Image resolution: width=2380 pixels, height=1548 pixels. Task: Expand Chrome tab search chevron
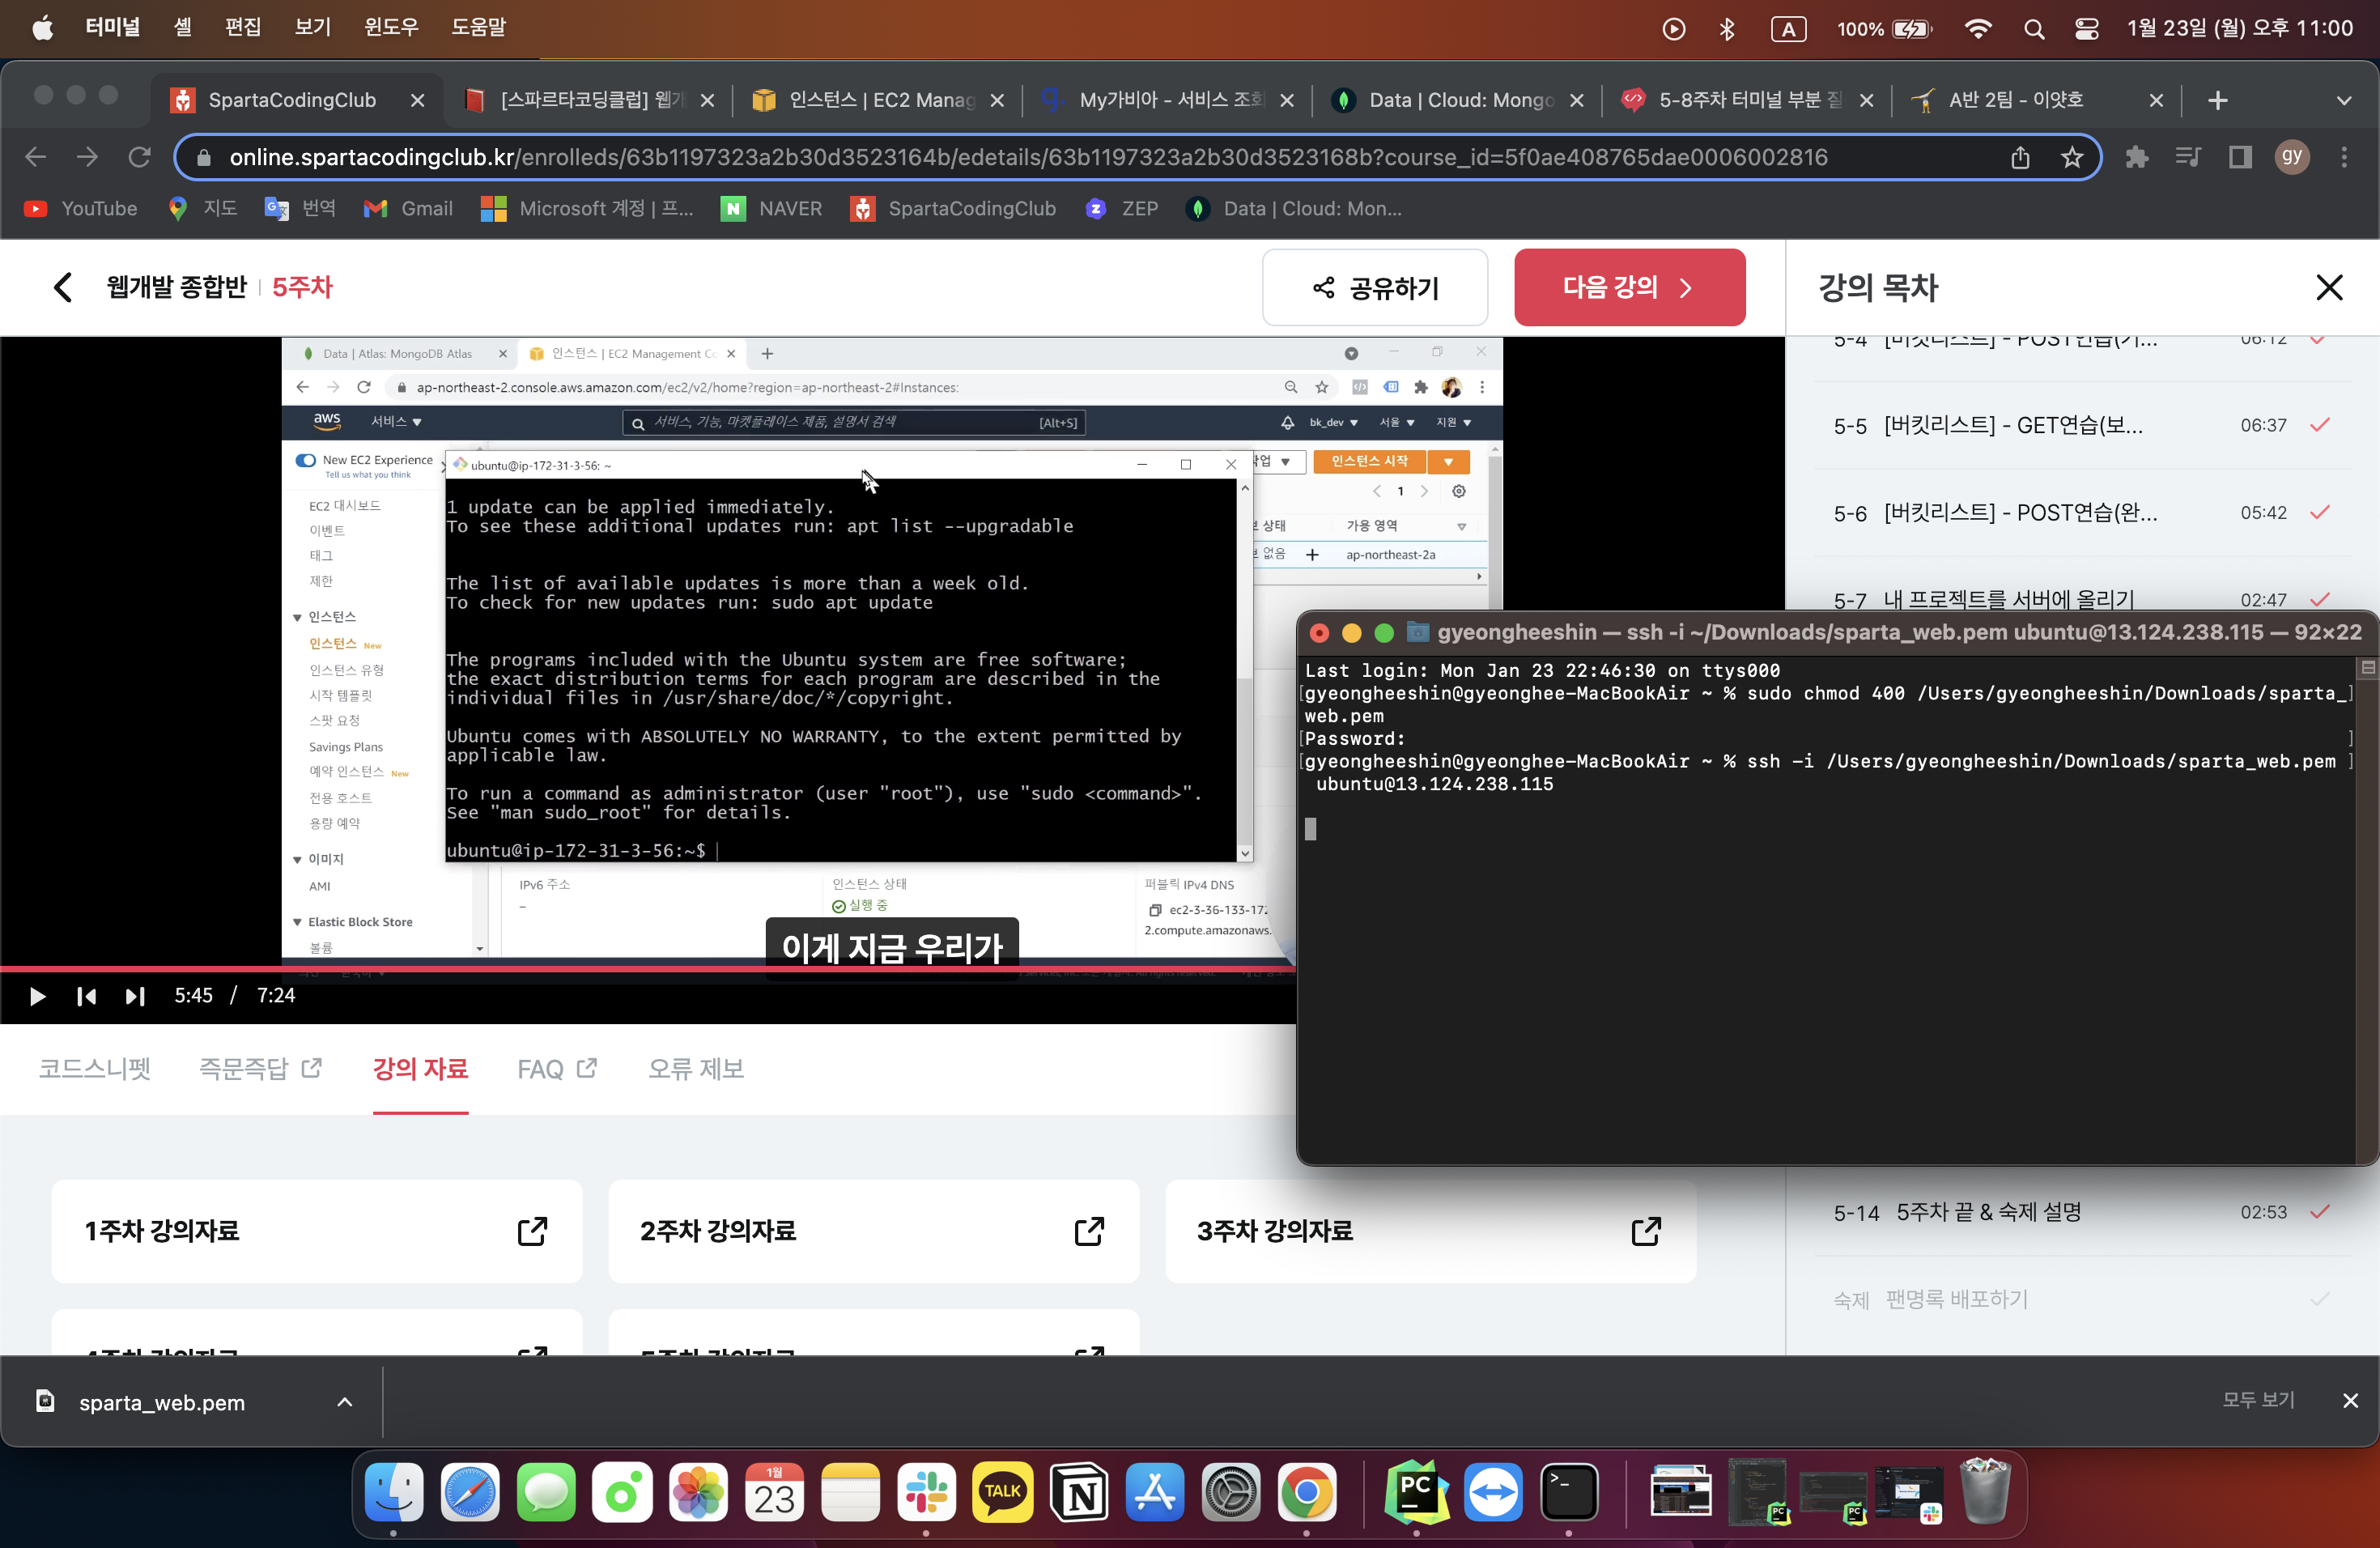[x=2344, y=101]
